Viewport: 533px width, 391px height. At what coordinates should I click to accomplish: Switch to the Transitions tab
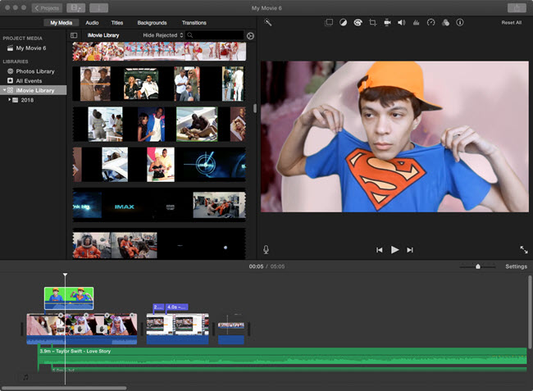point(194,23)
